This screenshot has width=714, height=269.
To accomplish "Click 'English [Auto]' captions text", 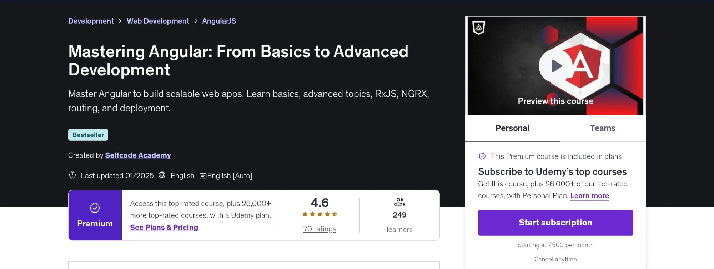I will tap(230, 176).
